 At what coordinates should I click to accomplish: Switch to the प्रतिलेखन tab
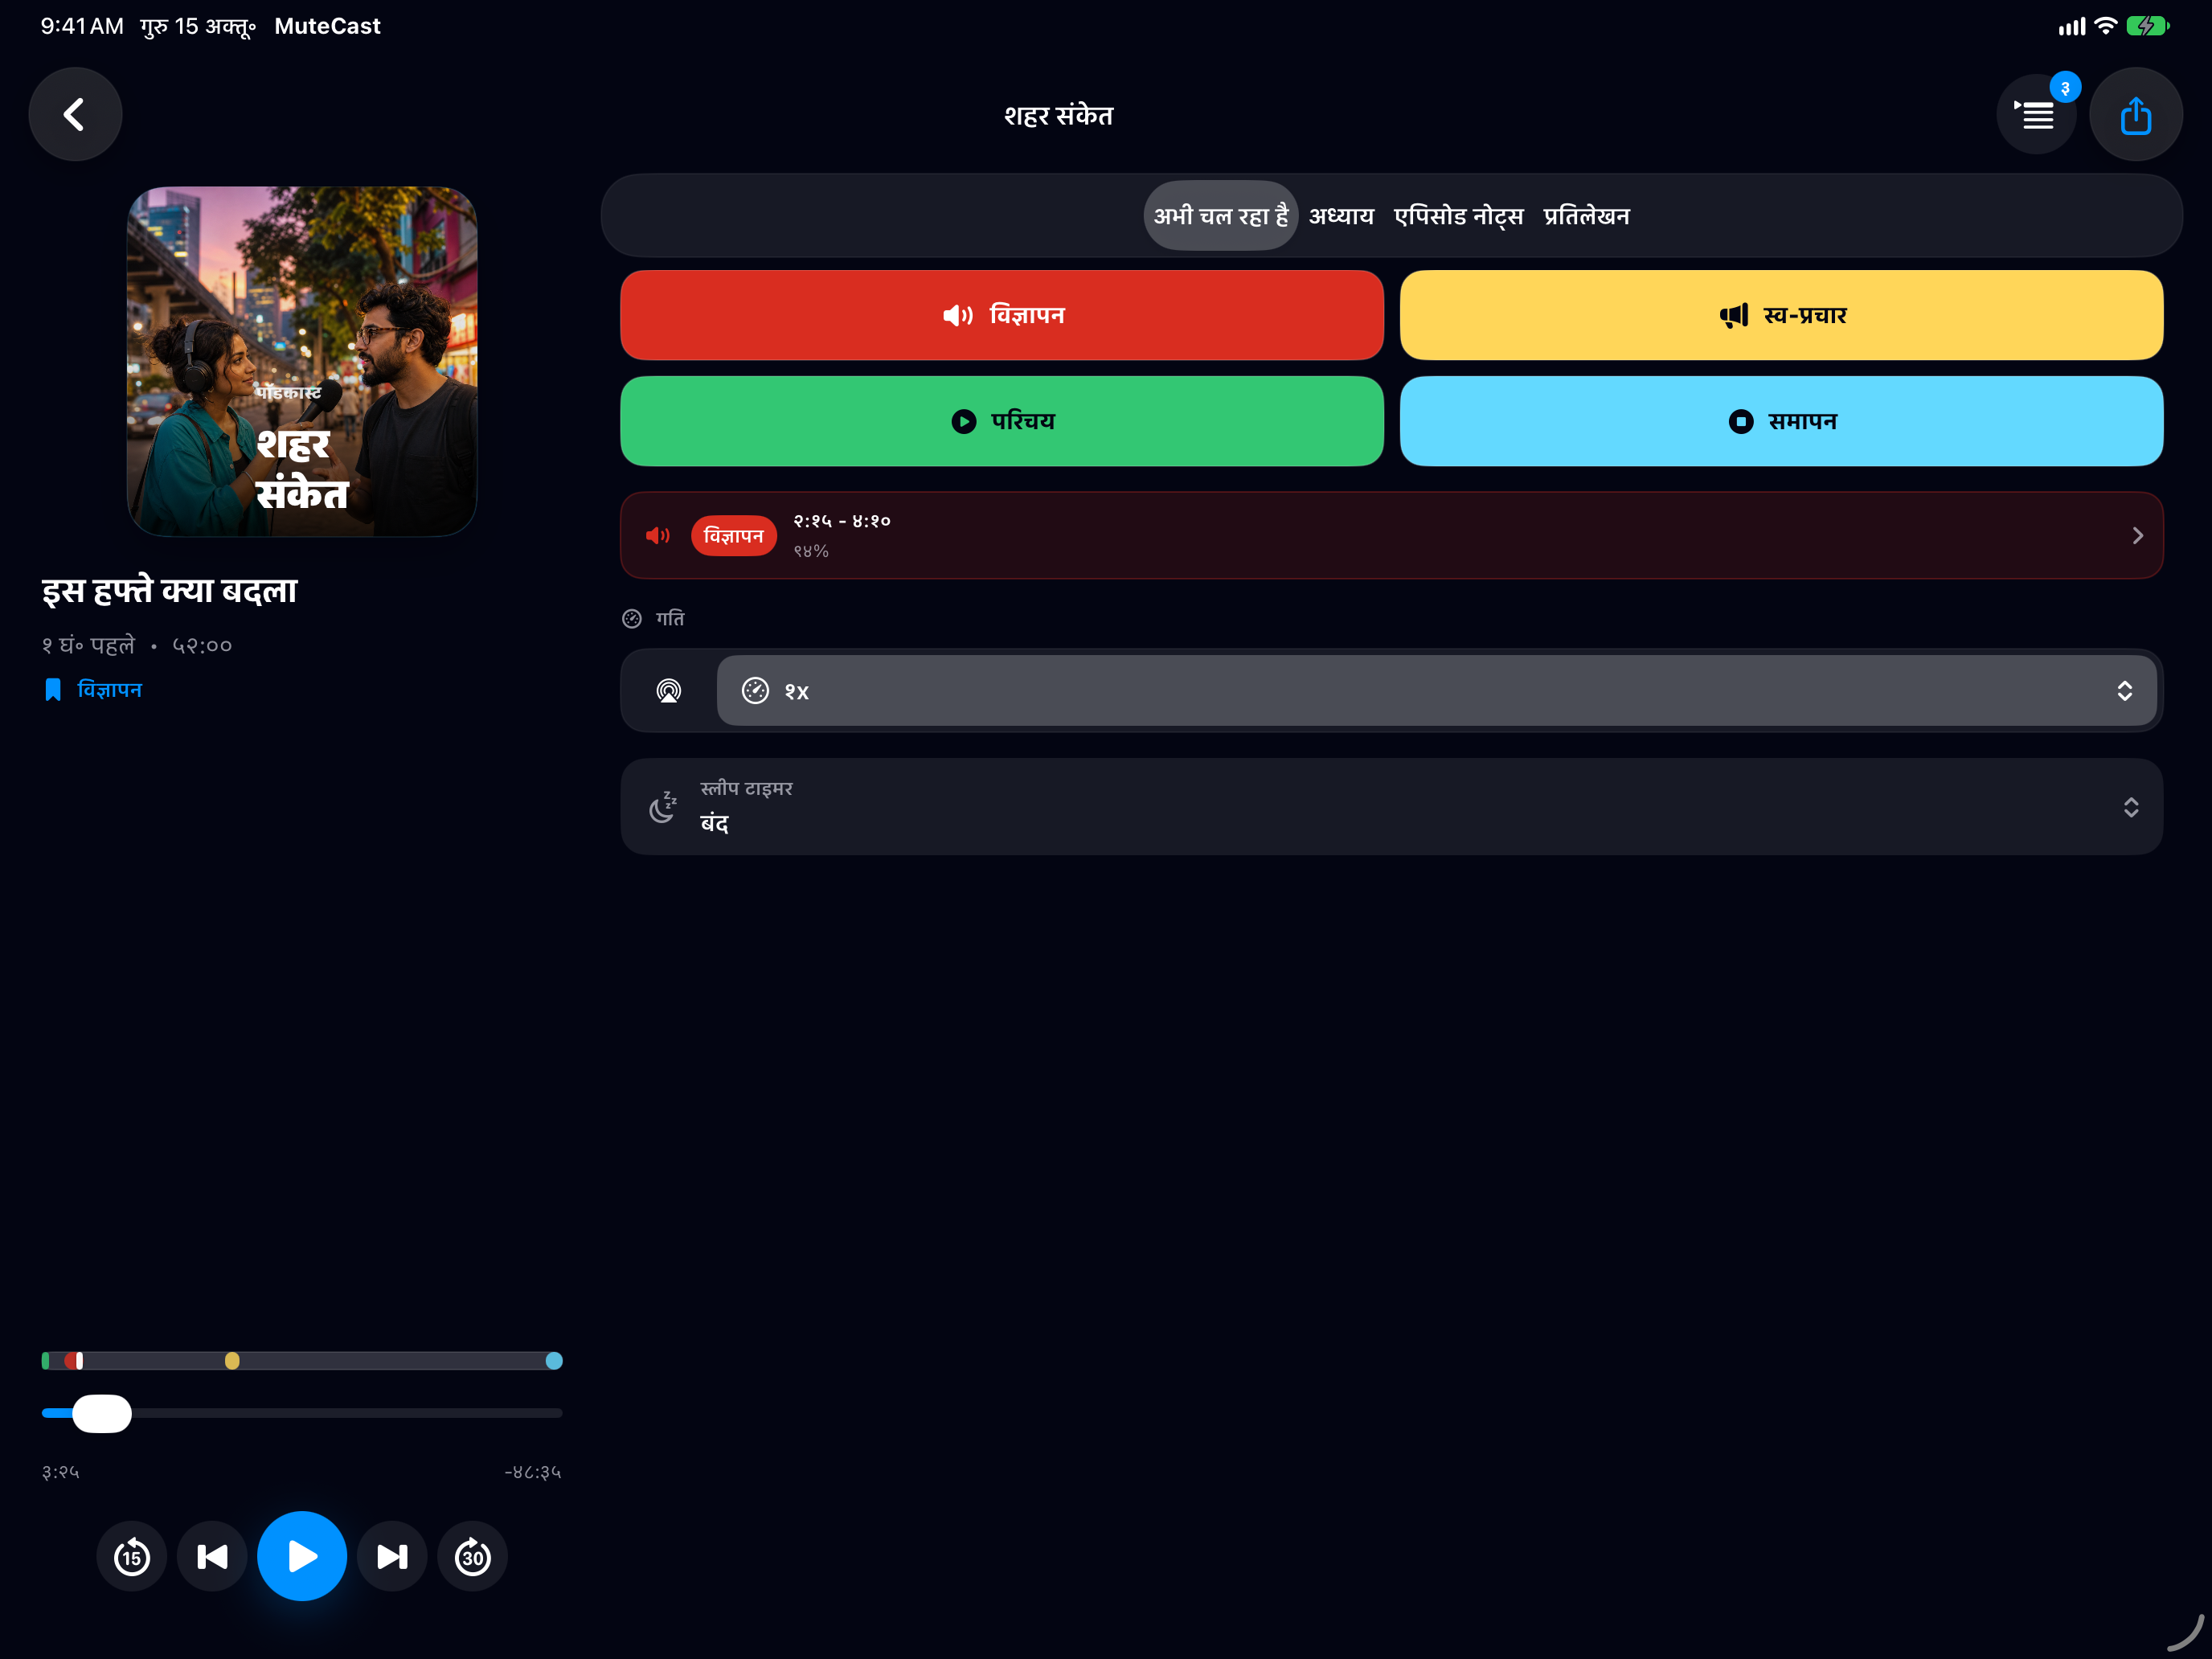1587,216
